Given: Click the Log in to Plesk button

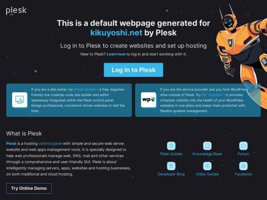Looking at the screenshot, I should pyautogui.click(x=133, y=70).
